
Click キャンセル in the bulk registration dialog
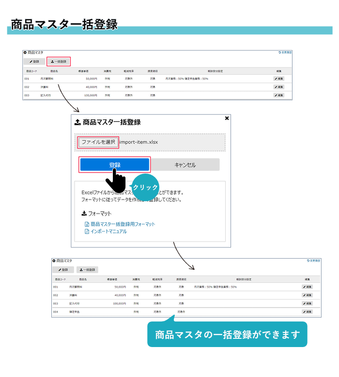click(185, 165)
